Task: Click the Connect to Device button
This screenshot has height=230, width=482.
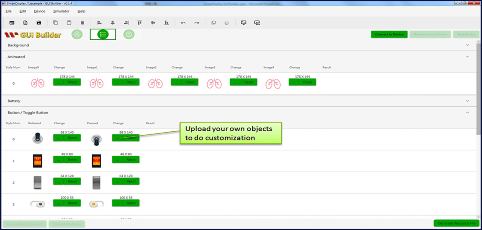Action: click(389, 34)
